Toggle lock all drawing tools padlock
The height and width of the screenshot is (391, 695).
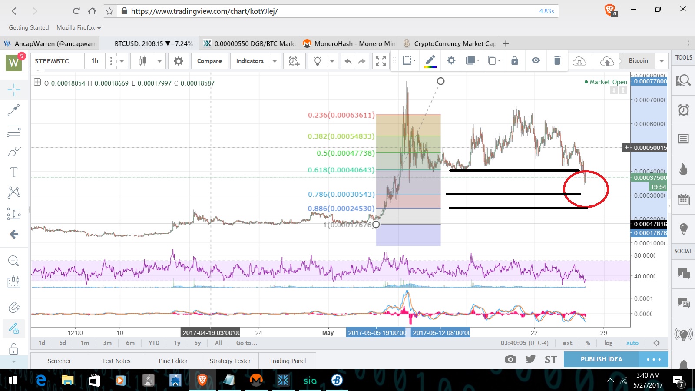coord(14,348)
